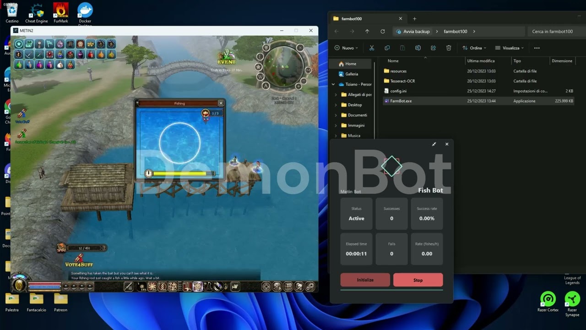Click the HP and SP status bars in Metin2
The image size is (586, 330).
click(x=44, y=286)
